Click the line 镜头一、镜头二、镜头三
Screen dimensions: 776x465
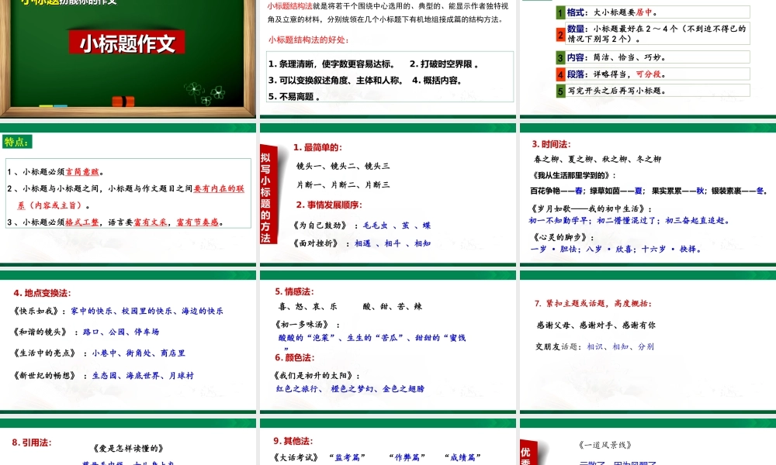click(343, 166)
